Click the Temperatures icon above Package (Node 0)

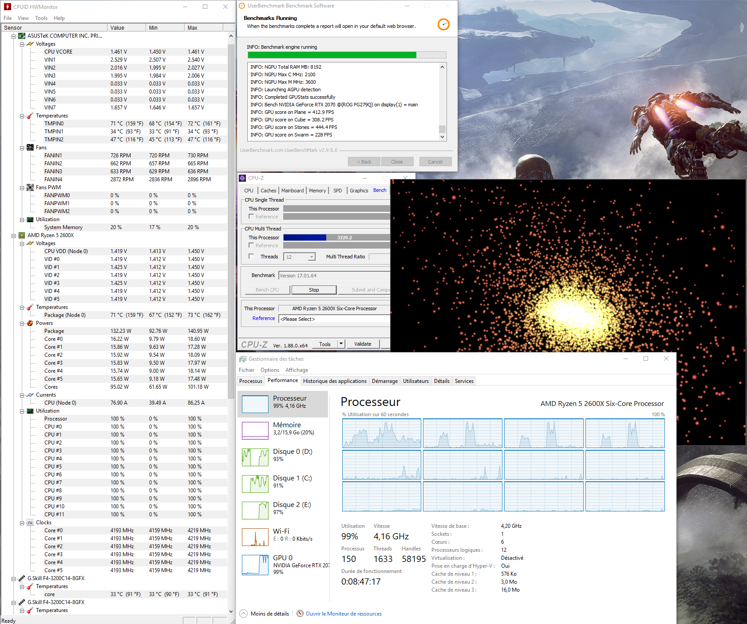click(30, 307)
